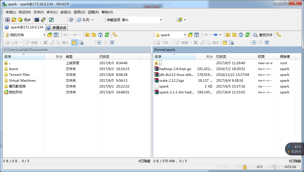Refresh the remote panel

[247, 35]
